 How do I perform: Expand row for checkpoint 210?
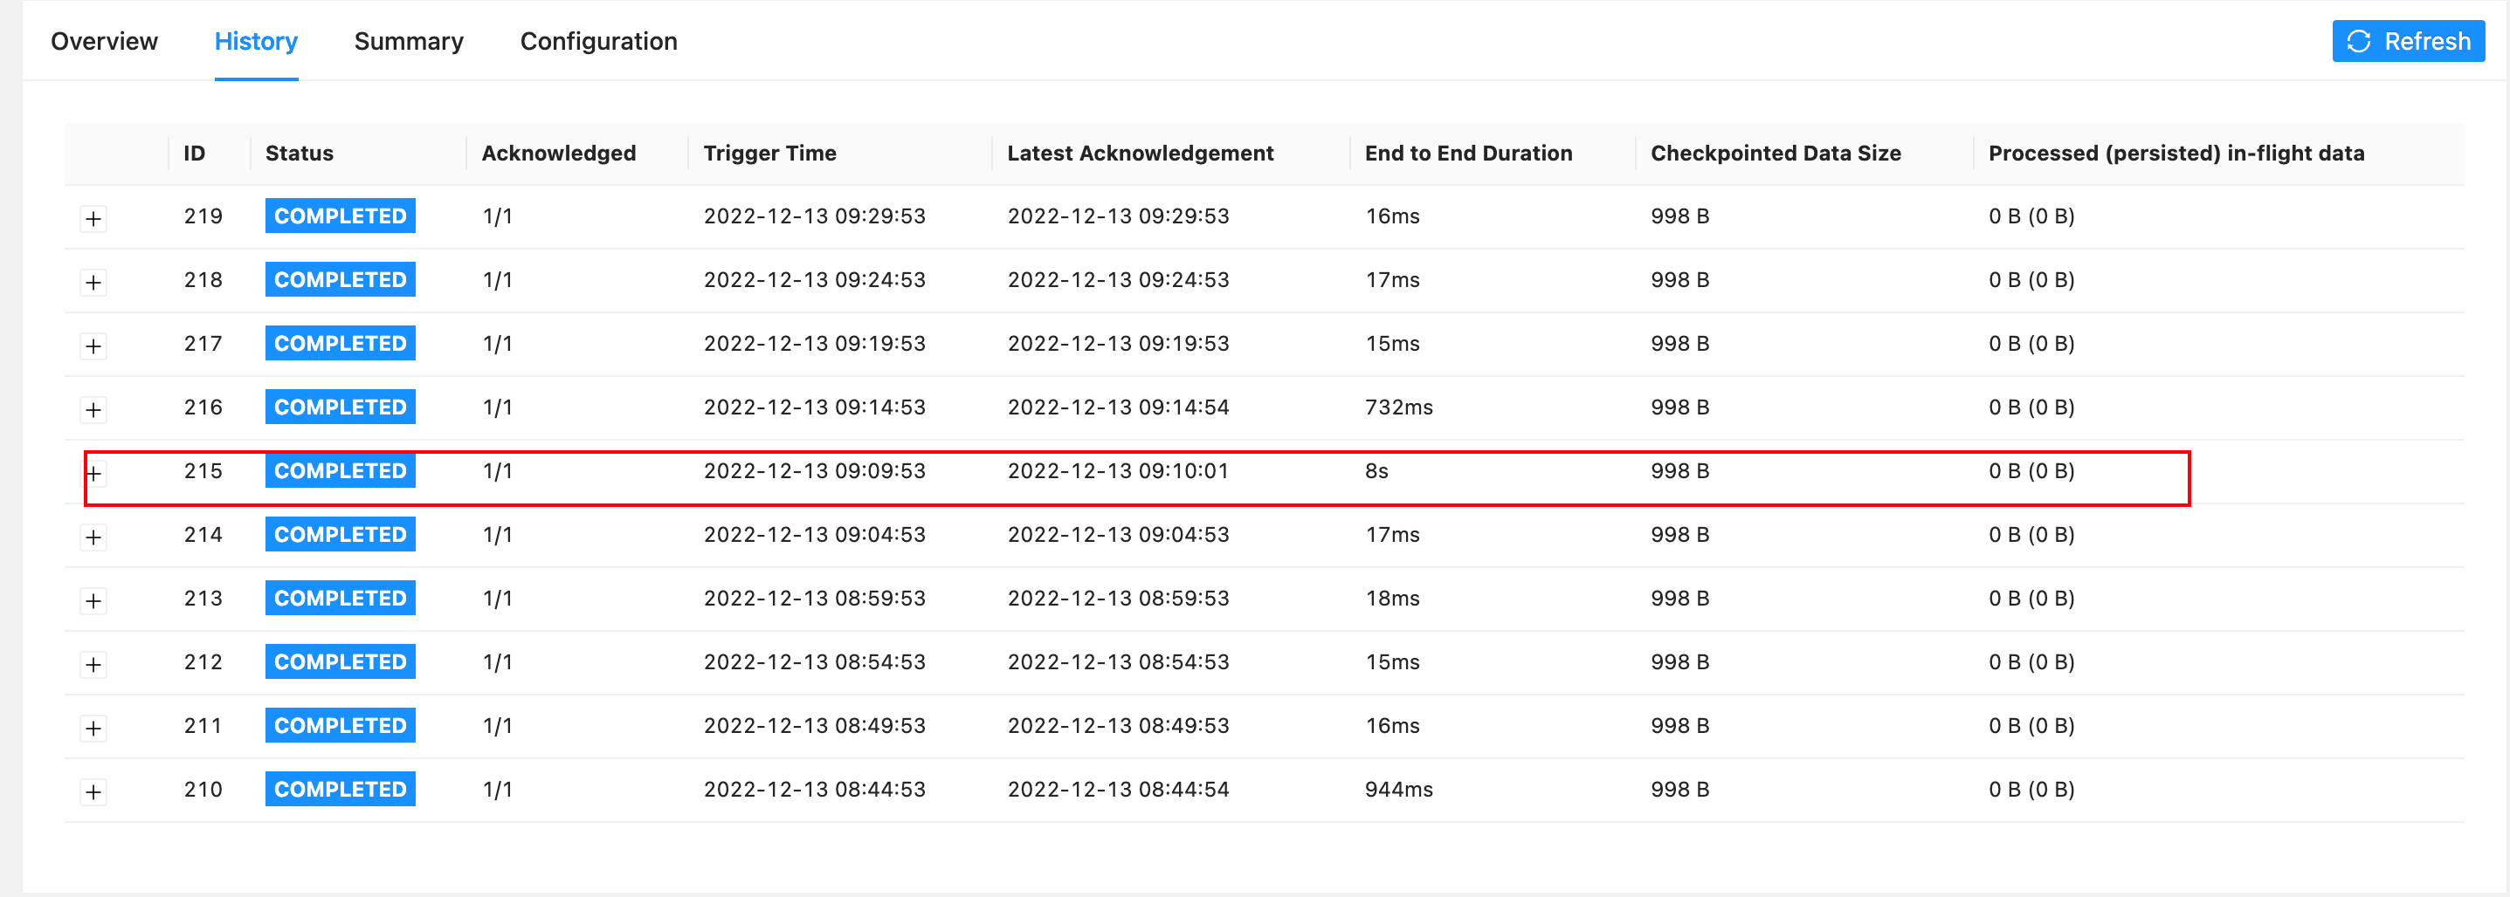[x=93, y=791]
